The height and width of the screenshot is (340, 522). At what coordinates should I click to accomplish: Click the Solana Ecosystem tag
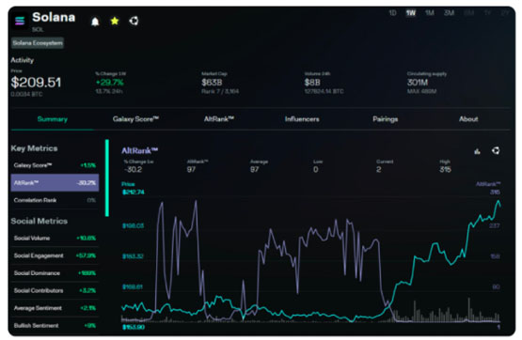[x=38, y=43]
